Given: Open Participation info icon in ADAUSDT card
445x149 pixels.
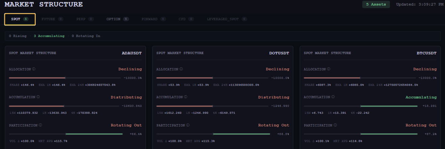Looking at the screenshot, I should (x=40, y=125).
